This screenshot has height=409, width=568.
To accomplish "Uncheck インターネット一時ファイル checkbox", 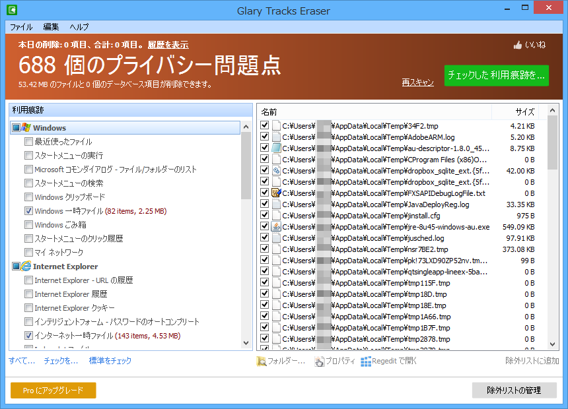I will (28, 336).
